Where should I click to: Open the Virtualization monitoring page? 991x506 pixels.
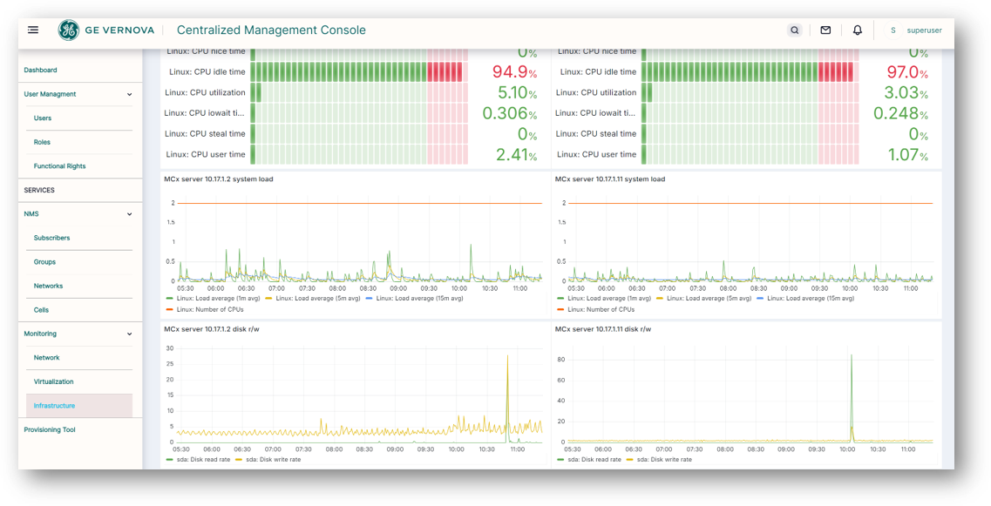coord(53,381)
